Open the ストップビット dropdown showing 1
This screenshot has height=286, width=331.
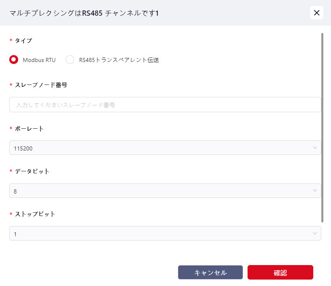tap(161, 233)
